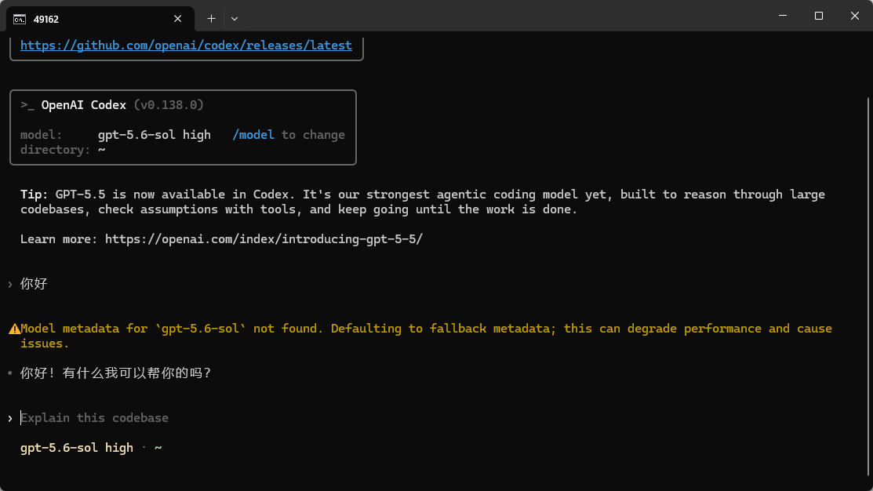873x491 pixels.
Task: Click the 'OpenAI Codex' header title
Action: (83, 104)
